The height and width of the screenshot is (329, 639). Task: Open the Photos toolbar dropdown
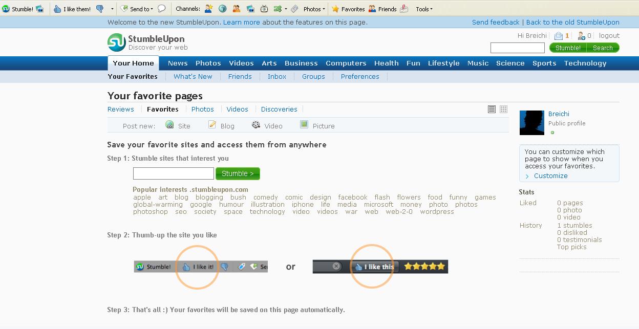(314, 9)
